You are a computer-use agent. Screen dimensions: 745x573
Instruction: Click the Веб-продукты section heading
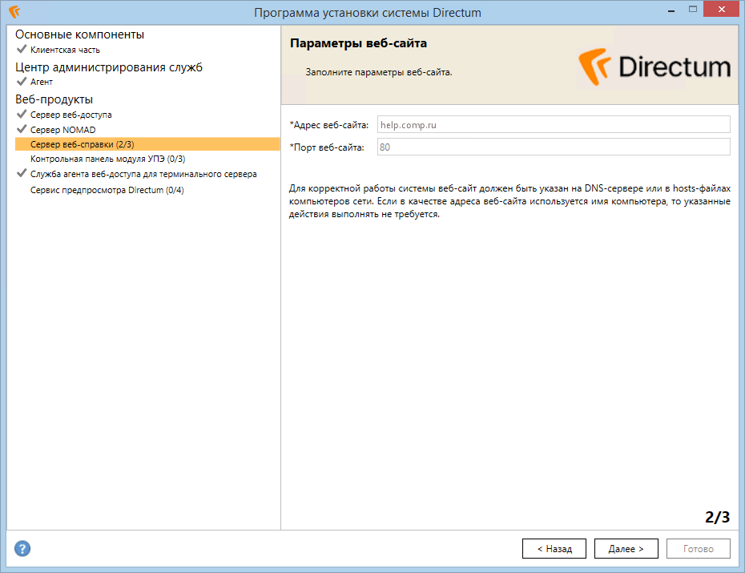coord(54,99)
